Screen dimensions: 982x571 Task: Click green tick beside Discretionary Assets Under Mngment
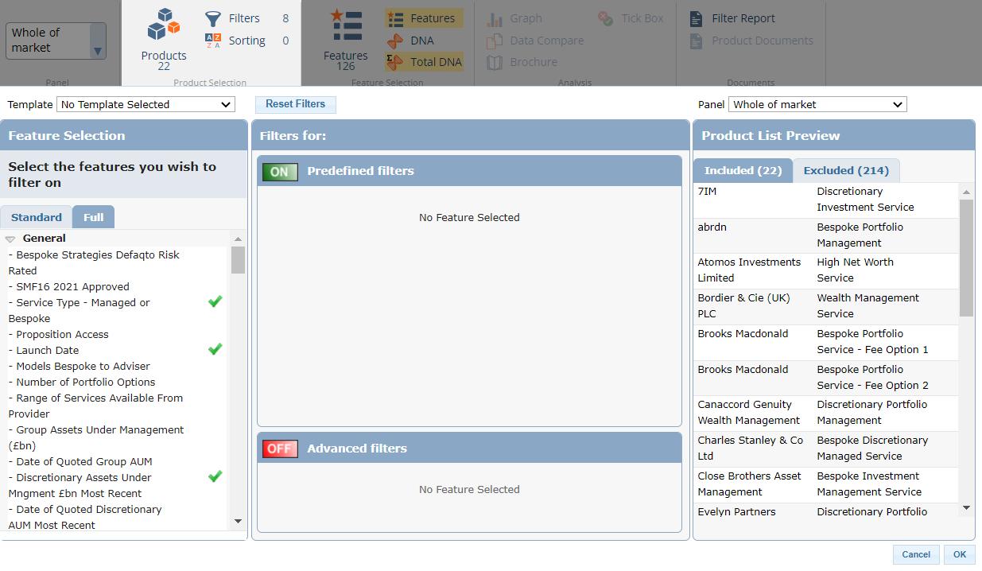tap(215, 476)
